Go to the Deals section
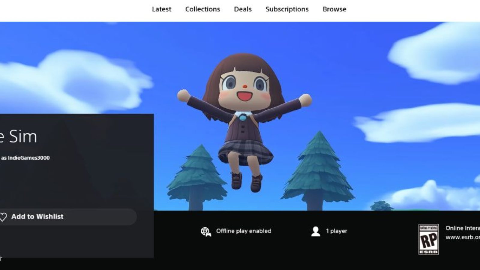This screenshot has width=480, height=270. coord(243,9)
